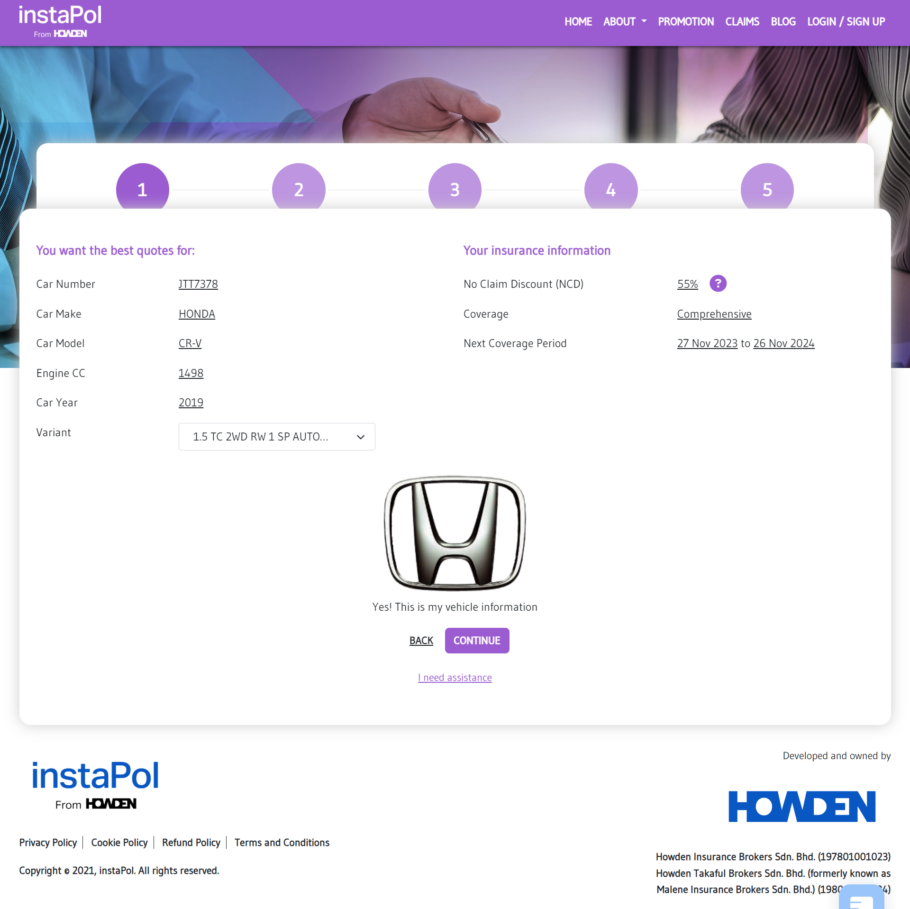The width and height of the screenshot is (910, 909).
Task: Select step 5 in the progress bar
Action: click(767, 189)
